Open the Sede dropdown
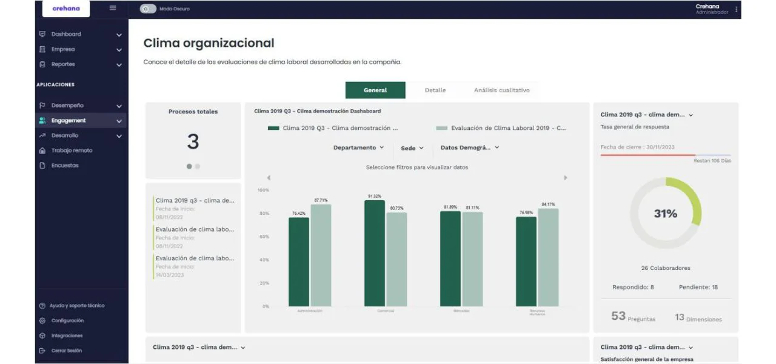This screenshot has height=364, width=776. coord(412,147)
